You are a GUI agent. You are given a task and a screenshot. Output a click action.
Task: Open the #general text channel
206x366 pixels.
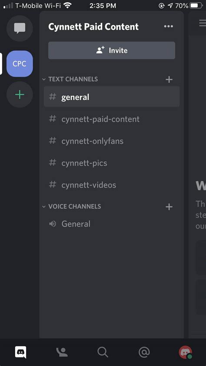[112, 97]
